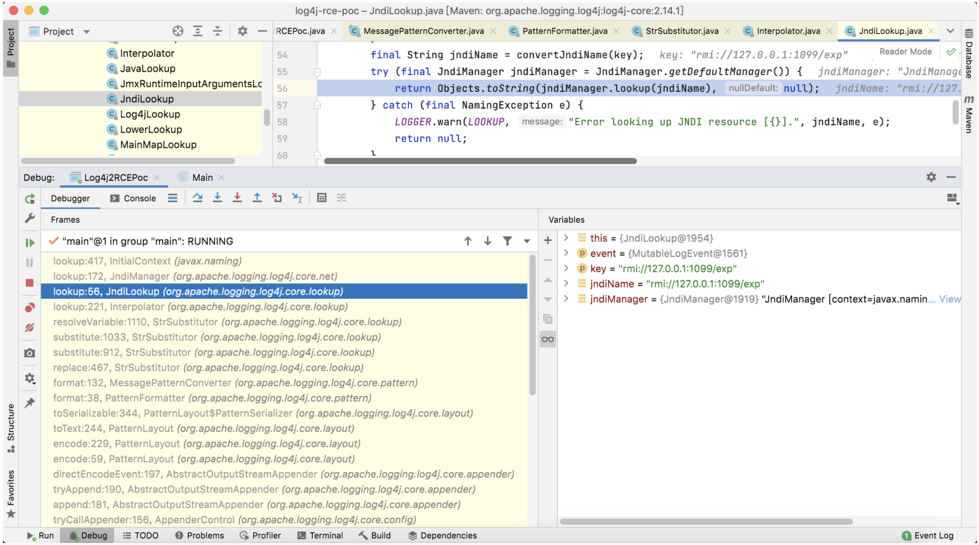
Task: Switch to Main debug session tab
Action: (202, 177)
